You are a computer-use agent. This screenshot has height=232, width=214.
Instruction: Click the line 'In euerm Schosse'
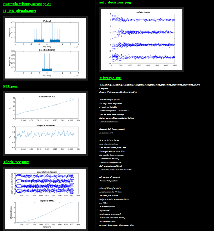tap(107, 207)
